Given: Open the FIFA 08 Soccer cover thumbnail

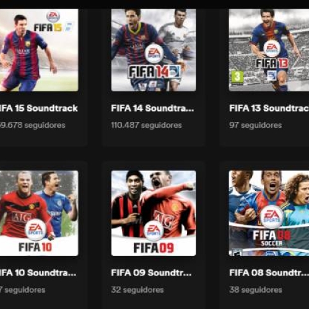Looking at the screenshot, I should click(269, 213).
